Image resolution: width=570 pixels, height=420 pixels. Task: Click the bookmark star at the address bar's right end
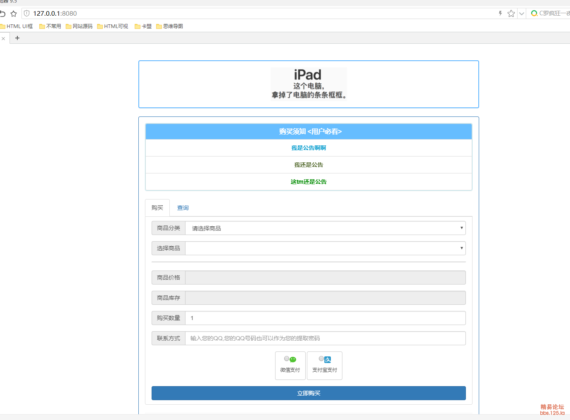tap(511, 14)
